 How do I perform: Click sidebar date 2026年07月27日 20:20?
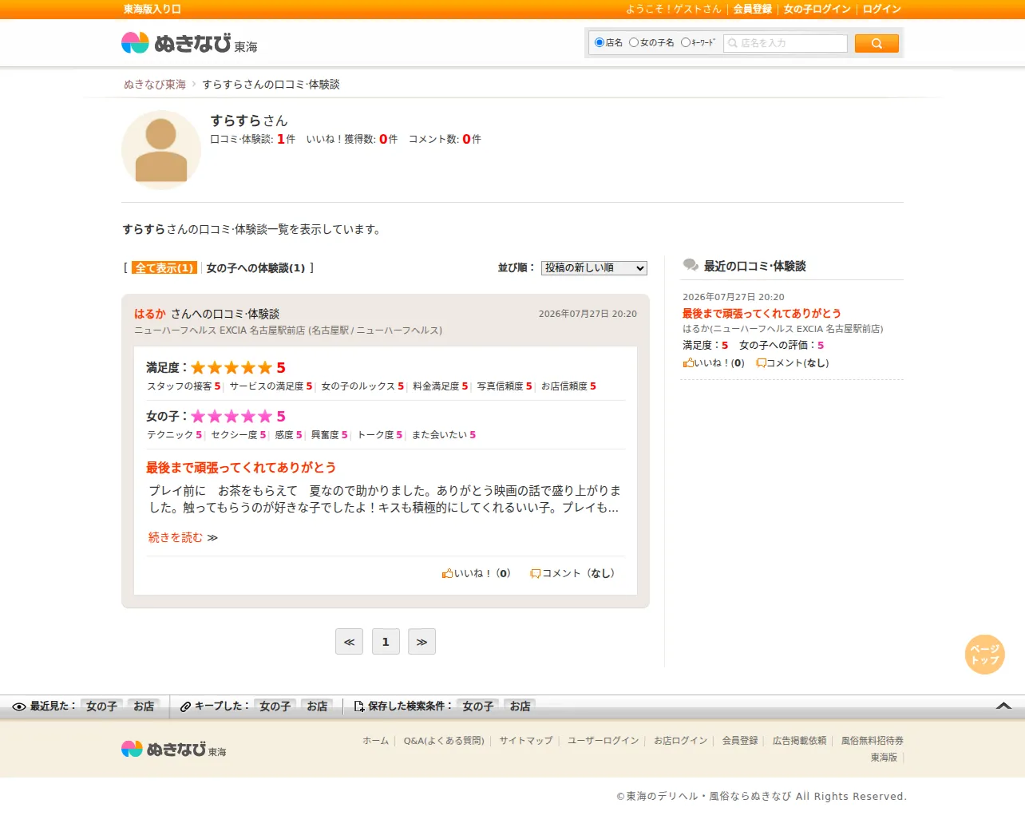tap(734, 297)
